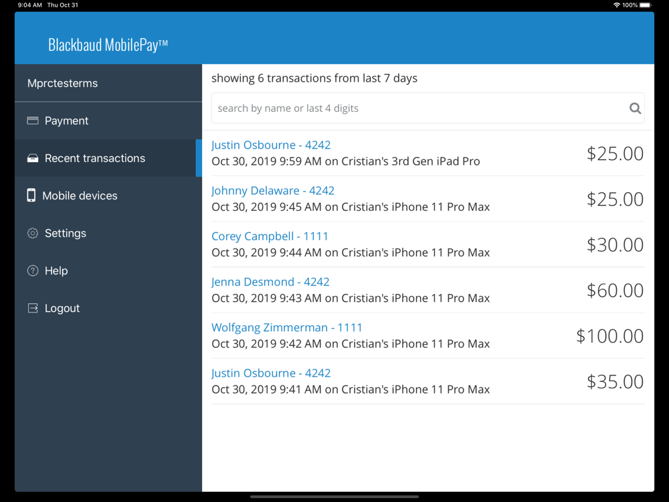Click the magnifying glass search icon

(x=636, y=108)
